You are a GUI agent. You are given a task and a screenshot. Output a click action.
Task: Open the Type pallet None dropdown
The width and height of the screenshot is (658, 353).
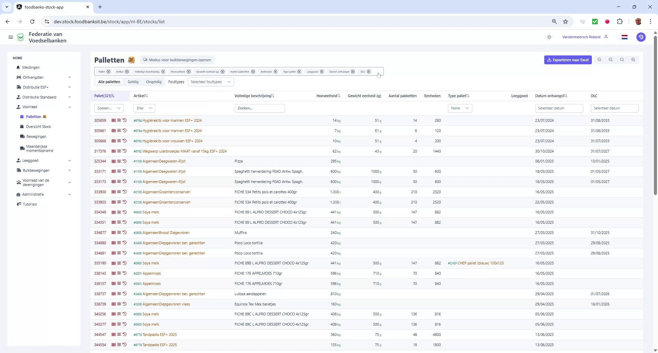click(460, 108)
